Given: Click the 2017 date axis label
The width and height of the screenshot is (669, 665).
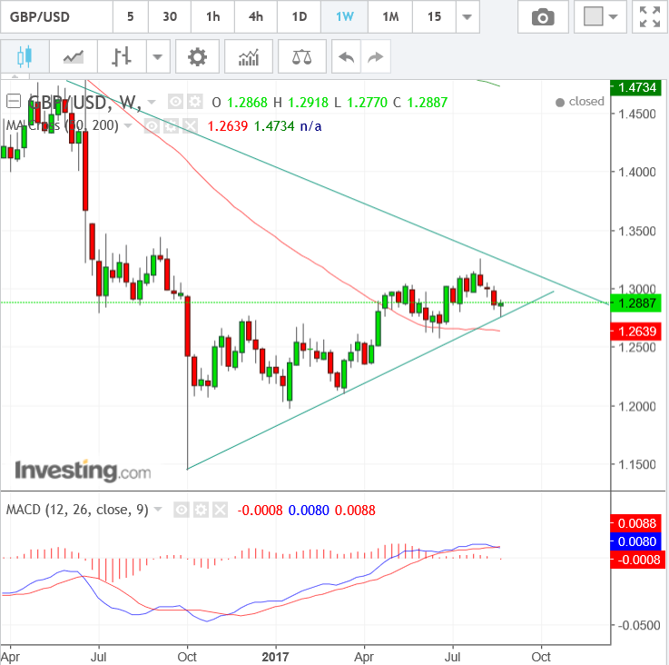Looking at the screenshot, I should coord(275,657).
